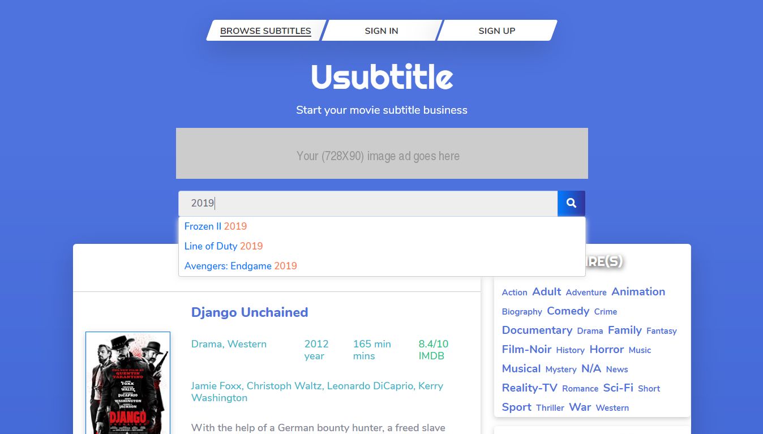Open the Sci-Fi genre tag

pyautogui.click(x=618, y=388)
